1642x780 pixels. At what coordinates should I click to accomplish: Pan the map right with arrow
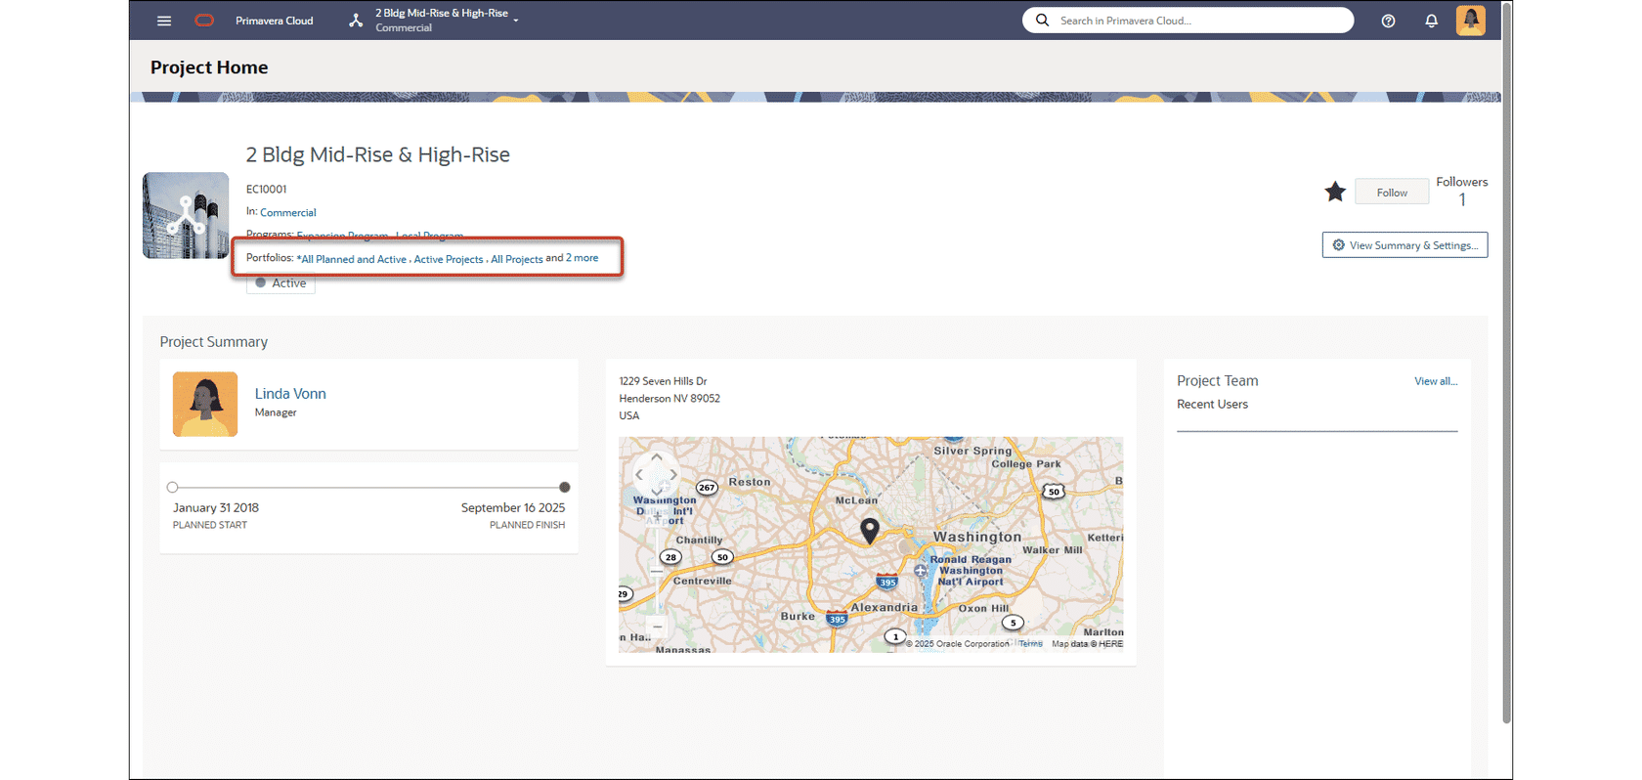pos(673,475)
